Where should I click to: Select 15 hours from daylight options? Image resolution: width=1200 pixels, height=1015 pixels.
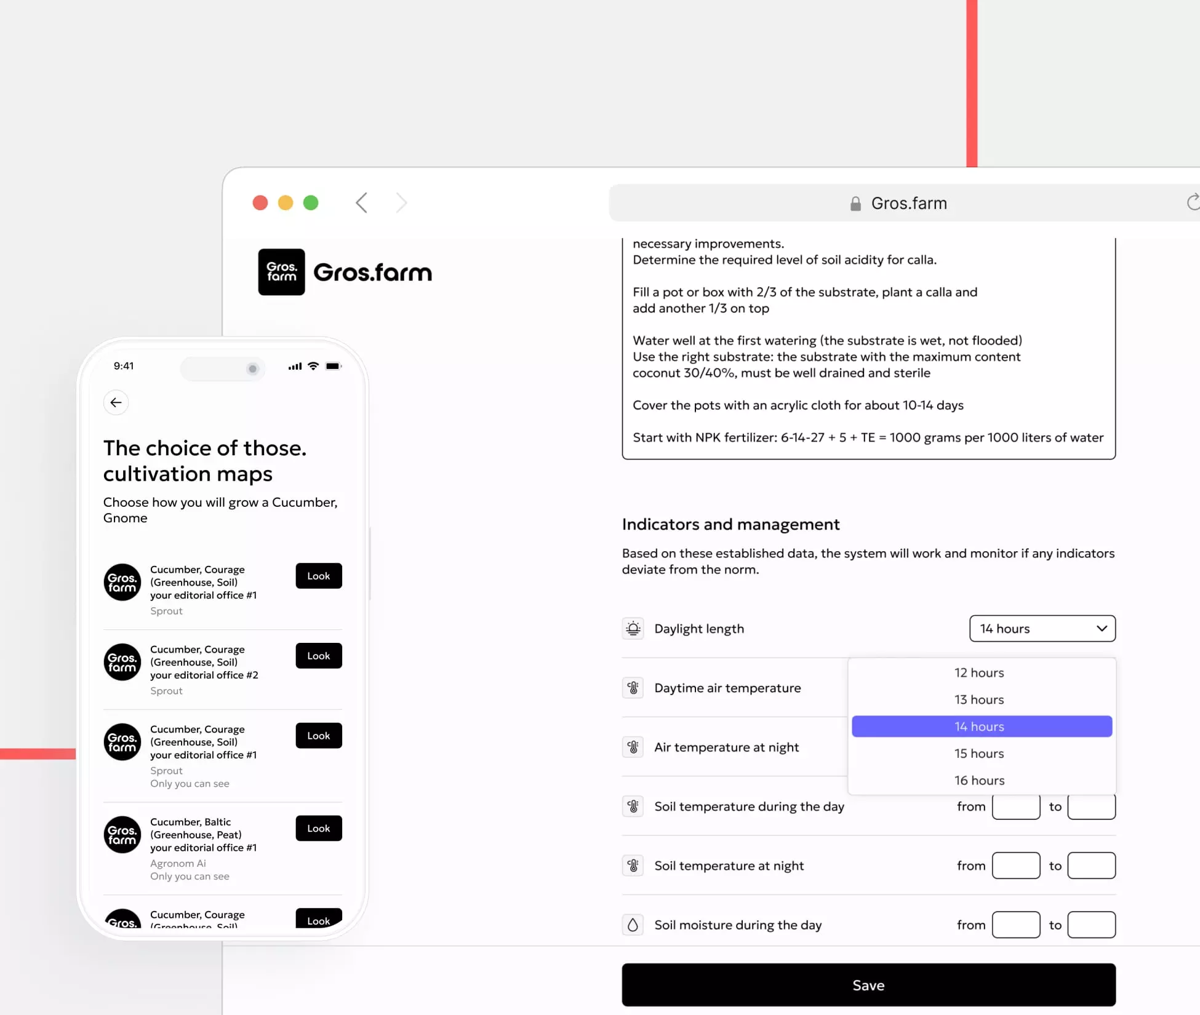coord(979,753)
